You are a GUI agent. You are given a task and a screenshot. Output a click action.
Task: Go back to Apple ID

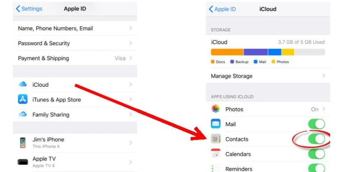222,9
